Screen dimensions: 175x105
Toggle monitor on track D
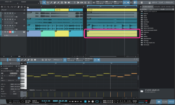click(x=13, y=32)
